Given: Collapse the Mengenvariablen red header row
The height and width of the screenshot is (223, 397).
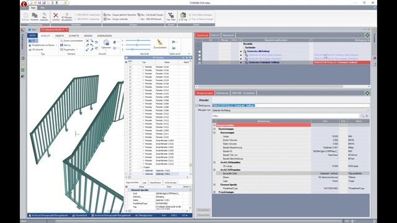Looking at the screenshot, I should 215,125.
